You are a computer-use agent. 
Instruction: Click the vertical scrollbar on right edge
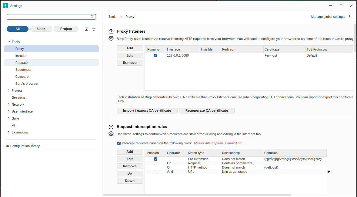point(355,38)
